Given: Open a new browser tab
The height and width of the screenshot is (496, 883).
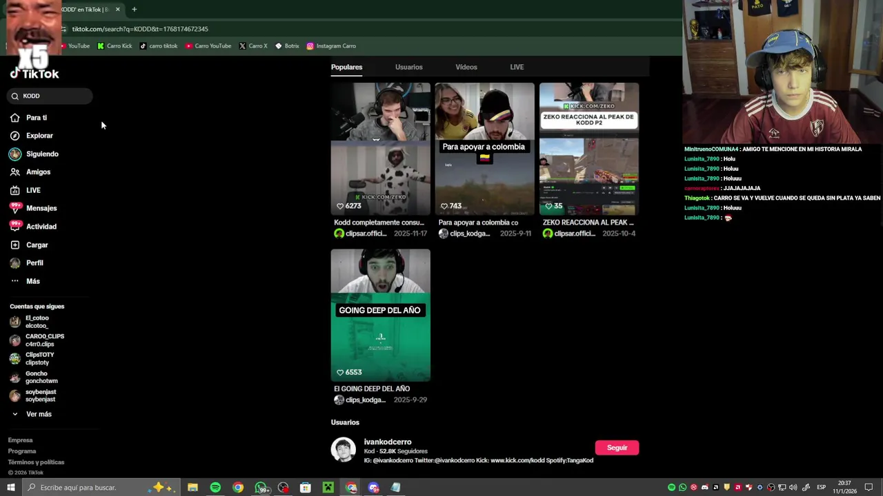Looking at the screenshot, I should pos(134,9).
